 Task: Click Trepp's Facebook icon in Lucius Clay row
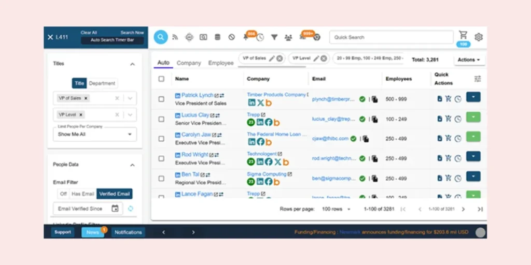268,123
